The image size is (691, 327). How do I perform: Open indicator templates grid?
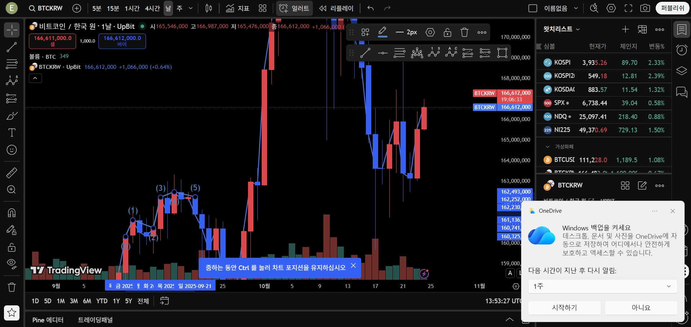point(263,8)
